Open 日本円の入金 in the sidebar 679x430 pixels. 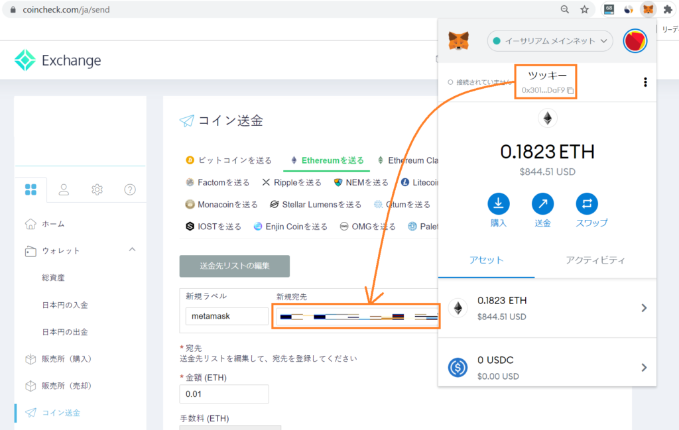coord(65,305)
